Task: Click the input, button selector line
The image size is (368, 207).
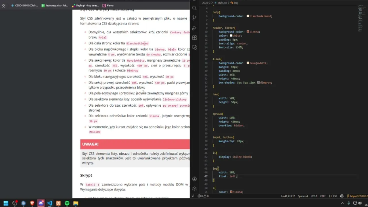Action: click(x=223, y=137)
